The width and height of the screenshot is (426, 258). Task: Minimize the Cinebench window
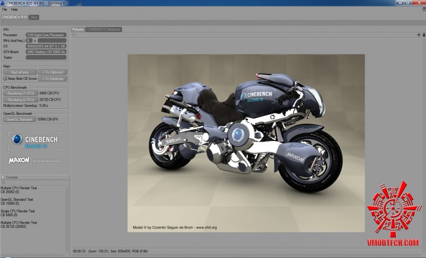point(400,2)
